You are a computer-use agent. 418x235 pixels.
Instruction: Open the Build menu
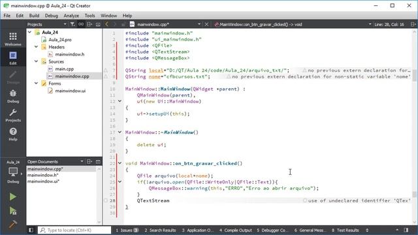[34, 16]
